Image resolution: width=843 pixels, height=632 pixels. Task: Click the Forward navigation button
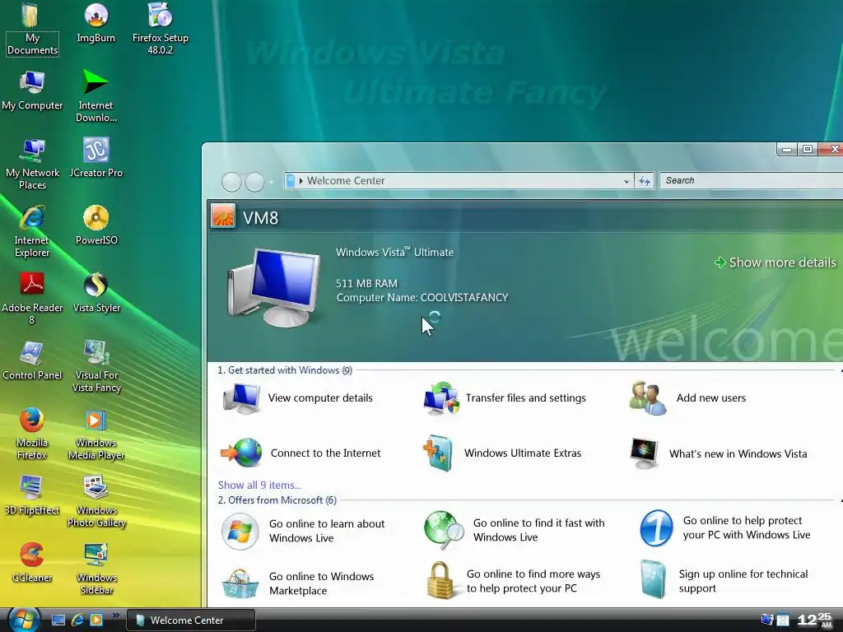click(x=254, y=182)
